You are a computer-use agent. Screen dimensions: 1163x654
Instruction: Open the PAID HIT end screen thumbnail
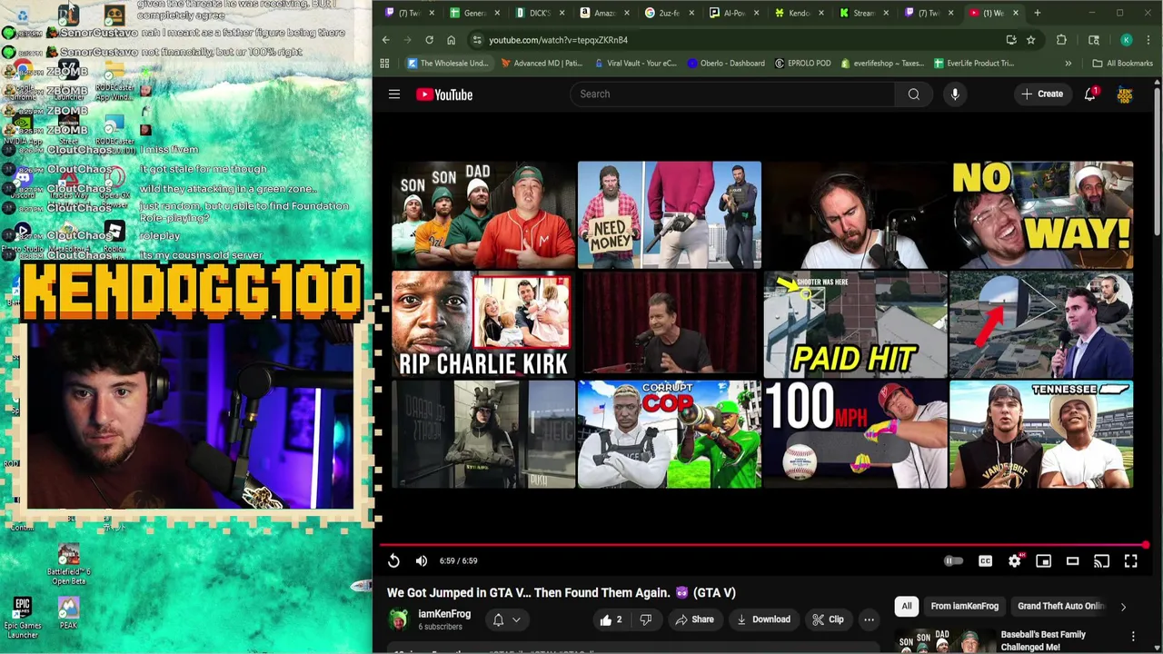click(855, 325)
